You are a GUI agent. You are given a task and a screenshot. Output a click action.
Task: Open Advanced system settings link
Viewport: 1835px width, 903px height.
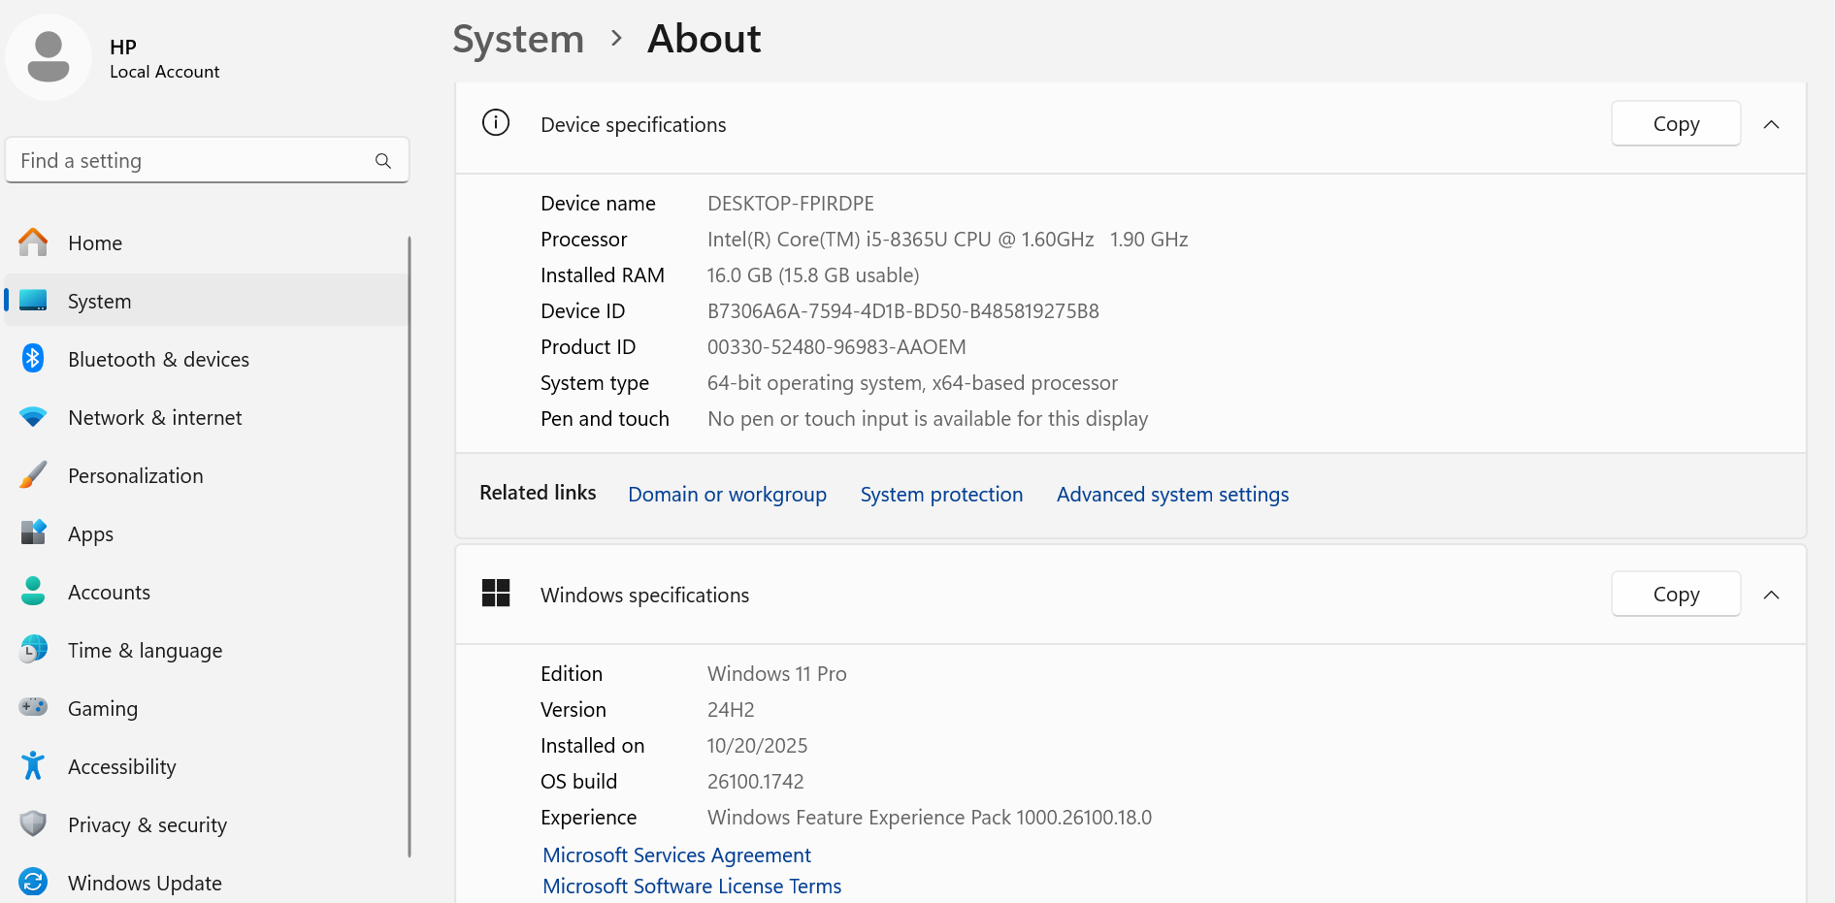point(1172,495)
